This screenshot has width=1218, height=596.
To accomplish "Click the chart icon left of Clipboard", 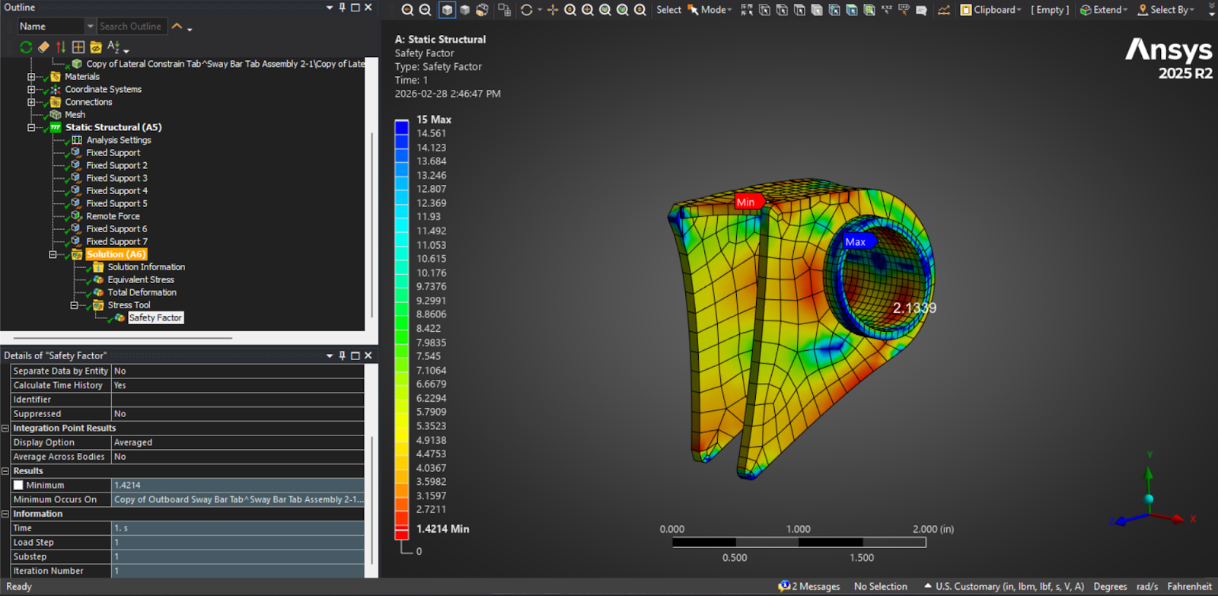I will click(944, 10).
